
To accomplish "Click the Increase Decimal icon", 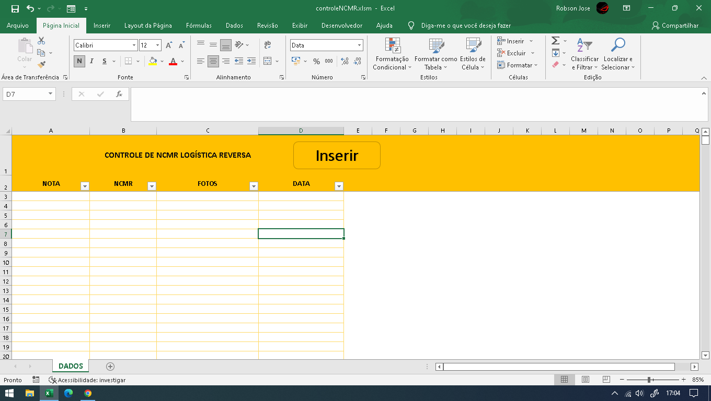I will [x=345, y=61].
